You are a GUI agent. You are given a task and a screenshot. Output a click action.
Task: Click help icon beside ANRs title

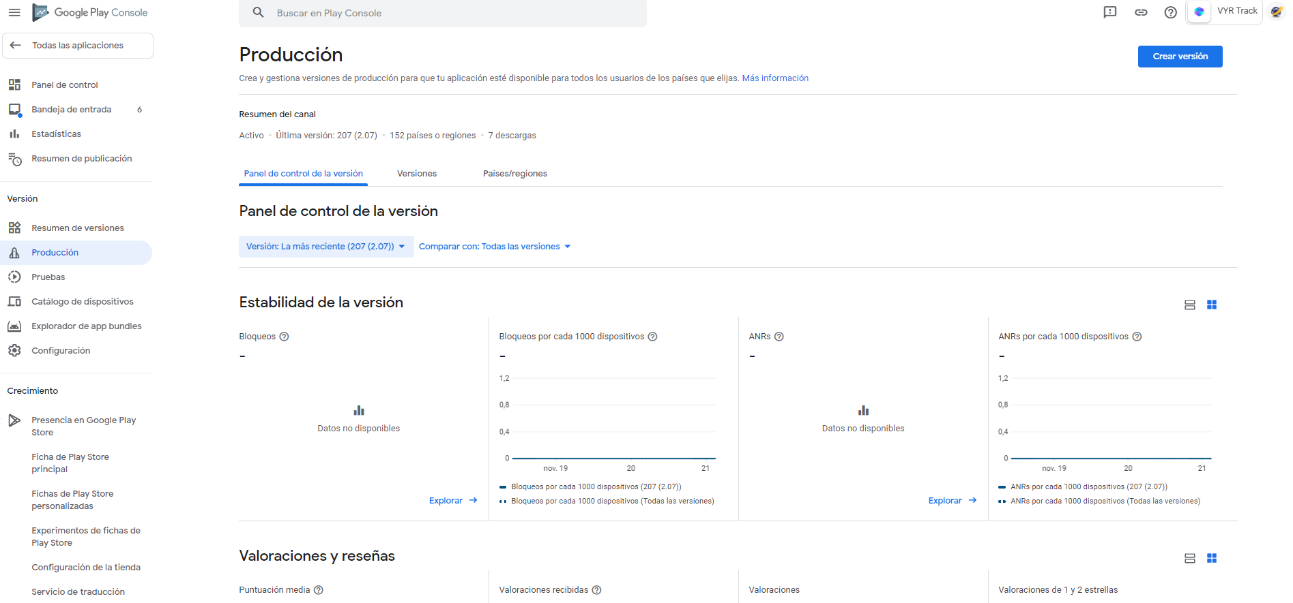[779, 337]
